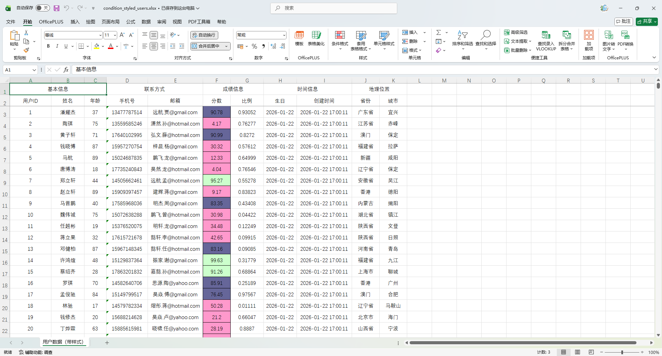Image resolution: width=662 pixels, height=356 pixels.
Task: Click the Format Painter brush icon
Action: point(26,50)
